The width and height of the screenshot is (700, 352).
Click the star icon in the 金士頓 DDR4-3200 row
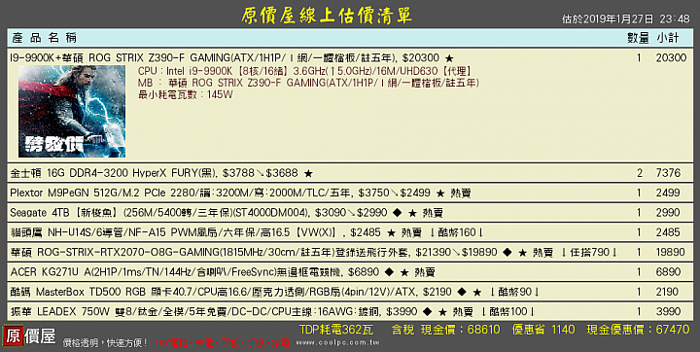[308, 173]
